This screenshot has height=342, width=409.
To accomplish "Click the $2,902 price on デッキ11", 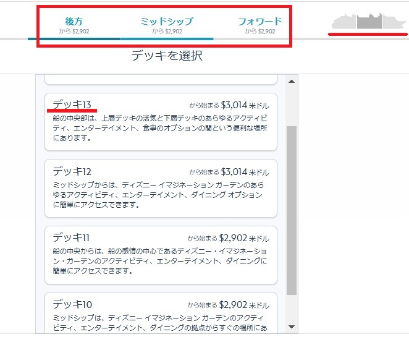I will [233, 238].
